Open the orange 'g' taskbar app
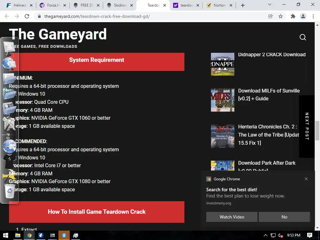The image size is (320, 240). tap(64, 235)
